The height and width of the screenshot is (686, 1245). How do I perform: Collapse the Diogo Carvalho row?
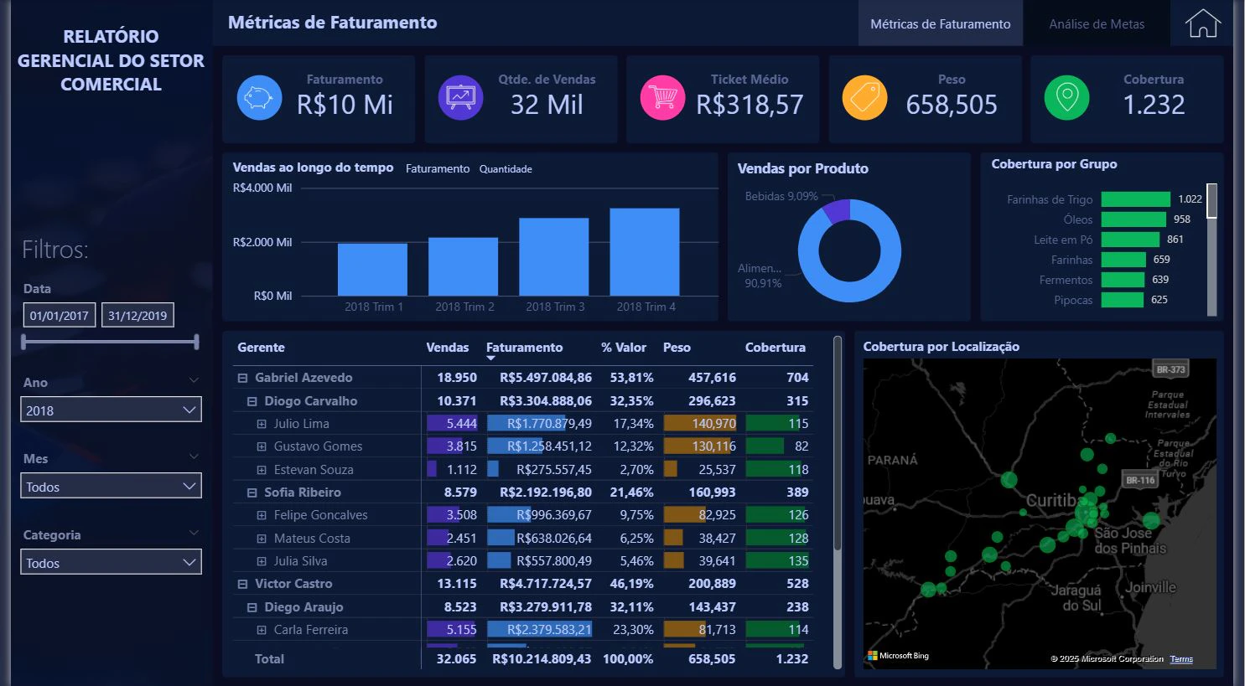[x=252, y=401]
